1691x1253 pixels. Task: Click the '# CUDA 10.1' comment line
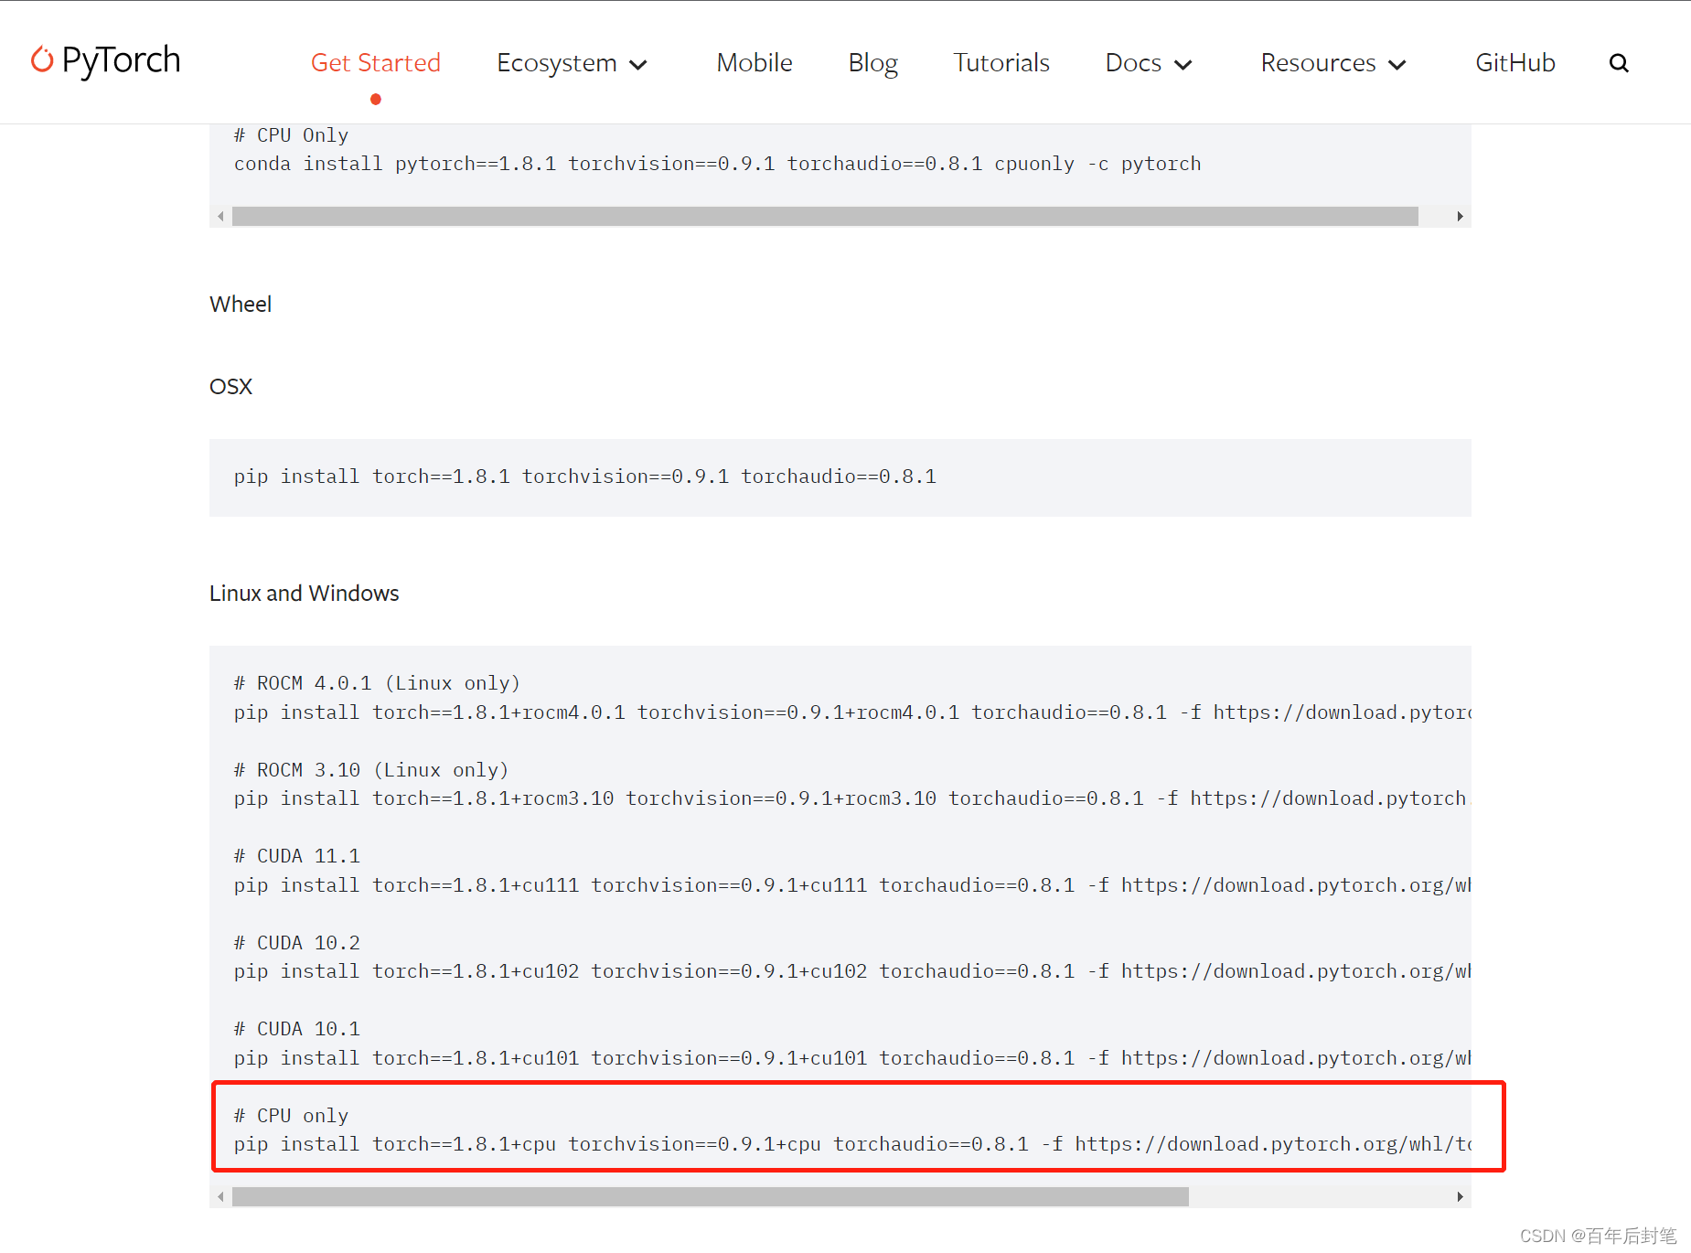point(297,1029)
